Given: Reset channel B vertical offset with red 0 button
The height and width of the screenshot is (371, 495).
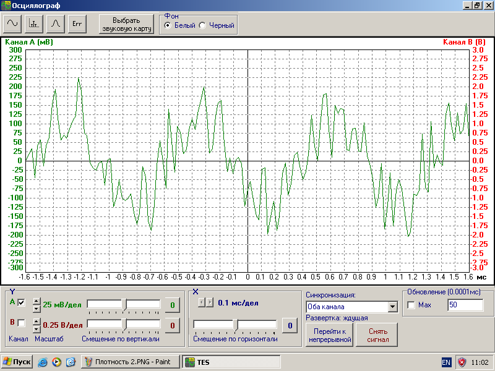Looking at the screenshot, I should (x=173, y=325).
